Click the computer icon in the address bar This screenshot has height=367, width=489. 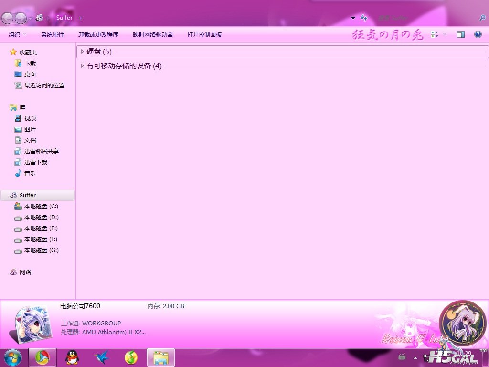pyautogui.click(x=40, y=18)
